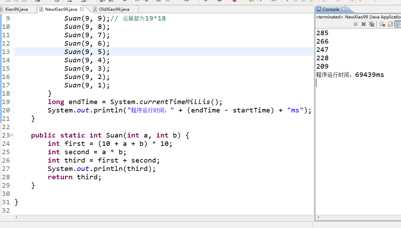Click 'System.out.println(third);' statement
Image resolution: width=401 pixels, height=228 pixels.
click(x=102, y=169)
